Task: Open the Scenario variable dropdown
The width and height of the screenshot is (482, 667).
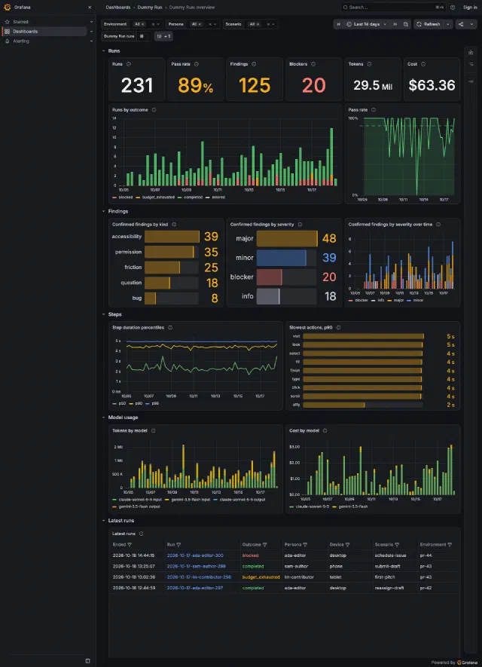Action: point(273,24)
